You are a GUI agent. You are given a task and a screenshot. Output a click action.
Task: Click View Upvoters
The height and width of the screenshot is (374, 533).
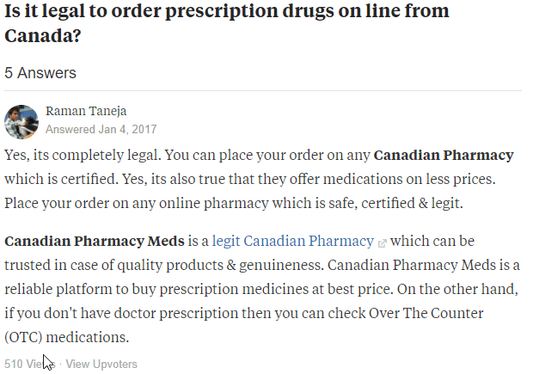101,365
